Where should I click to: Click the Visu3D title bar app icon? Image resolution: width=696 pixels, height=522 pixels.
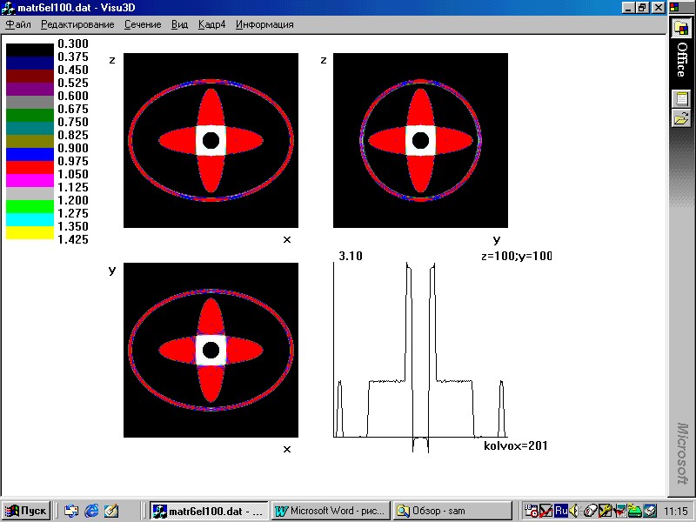(x=9, y=7)
